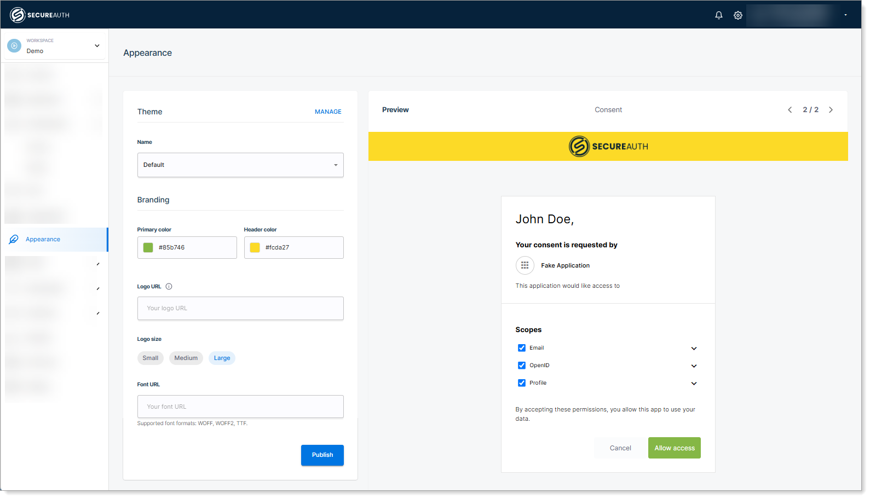The height and width of the screenshot is (499, 870).
Task: Choose the Small logo size
Action: (x=150, y=358)
